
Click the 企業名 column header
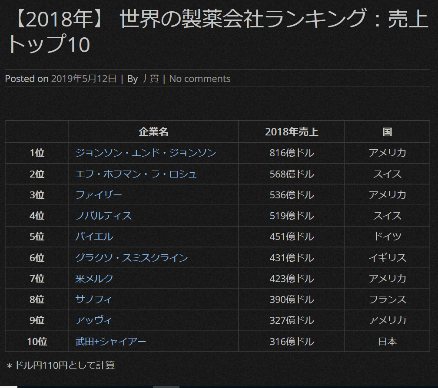point(153,132)
